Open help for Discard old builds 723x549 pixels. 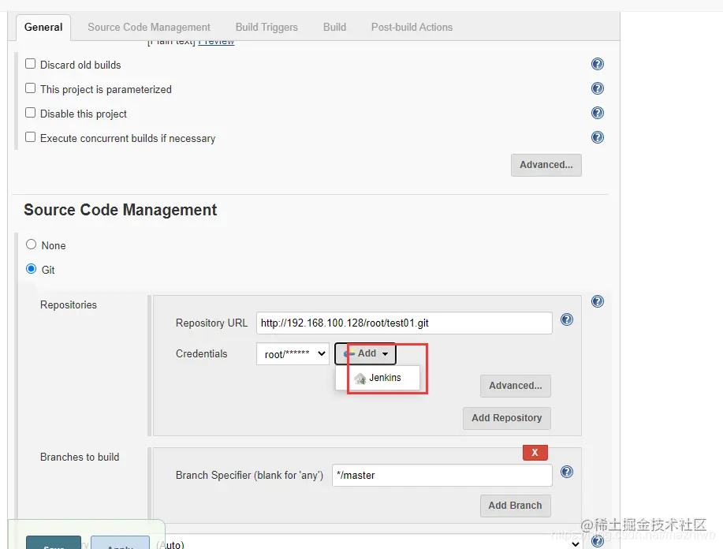pos(597,64)
